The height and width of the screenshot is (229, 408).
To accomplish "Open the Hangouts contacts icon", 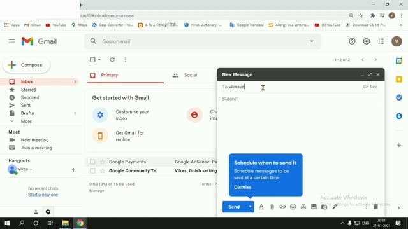I will click(36, 212).
